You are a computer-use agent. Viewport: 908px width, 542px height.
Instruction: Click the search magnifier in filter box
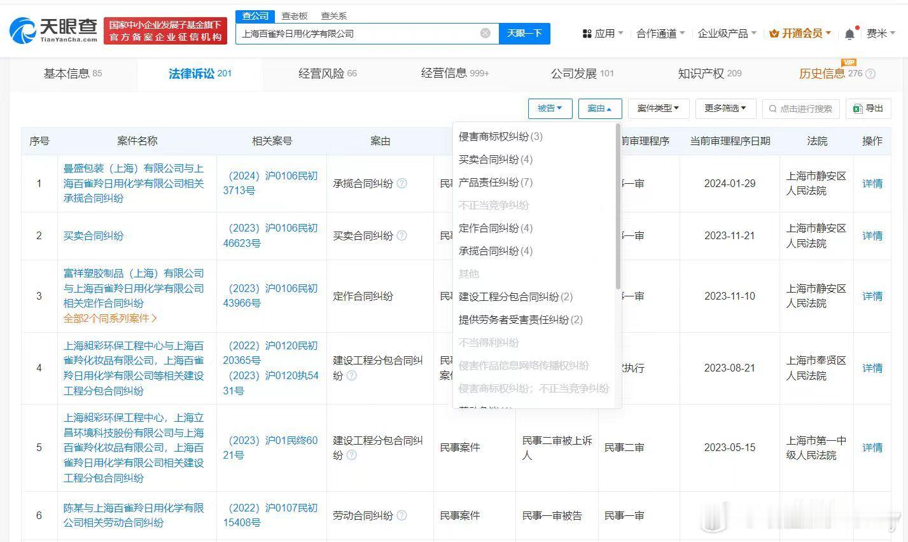point(772,109)
